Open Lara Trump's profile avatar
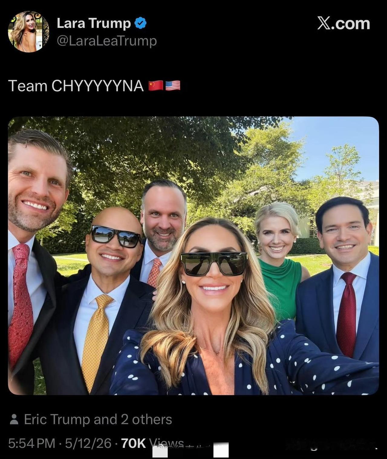Viewport: 387px width, 459px height. [28, 31]
